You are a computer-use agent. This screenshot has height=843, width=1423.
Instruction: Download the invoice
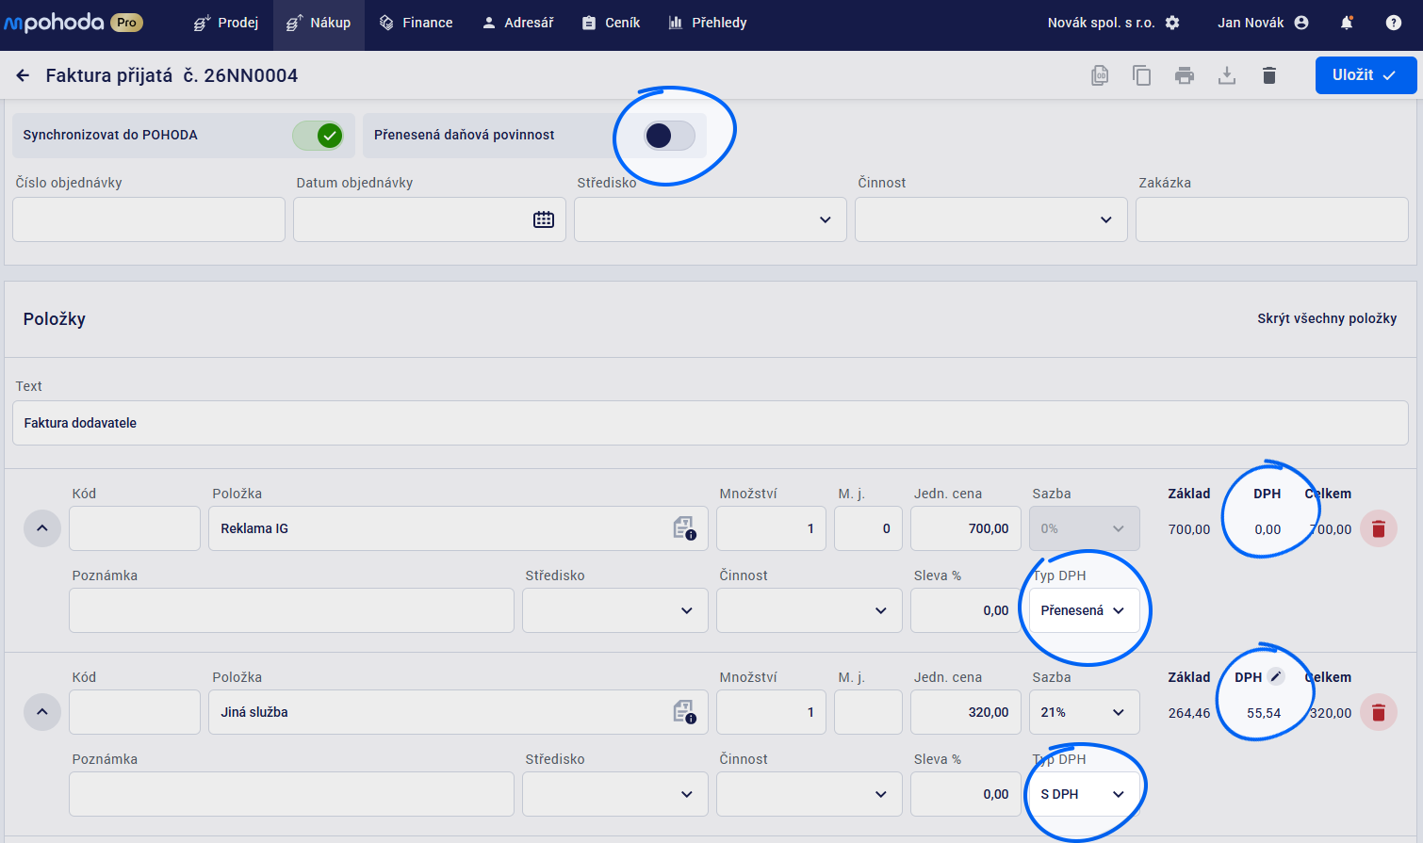click(1227, 75)
